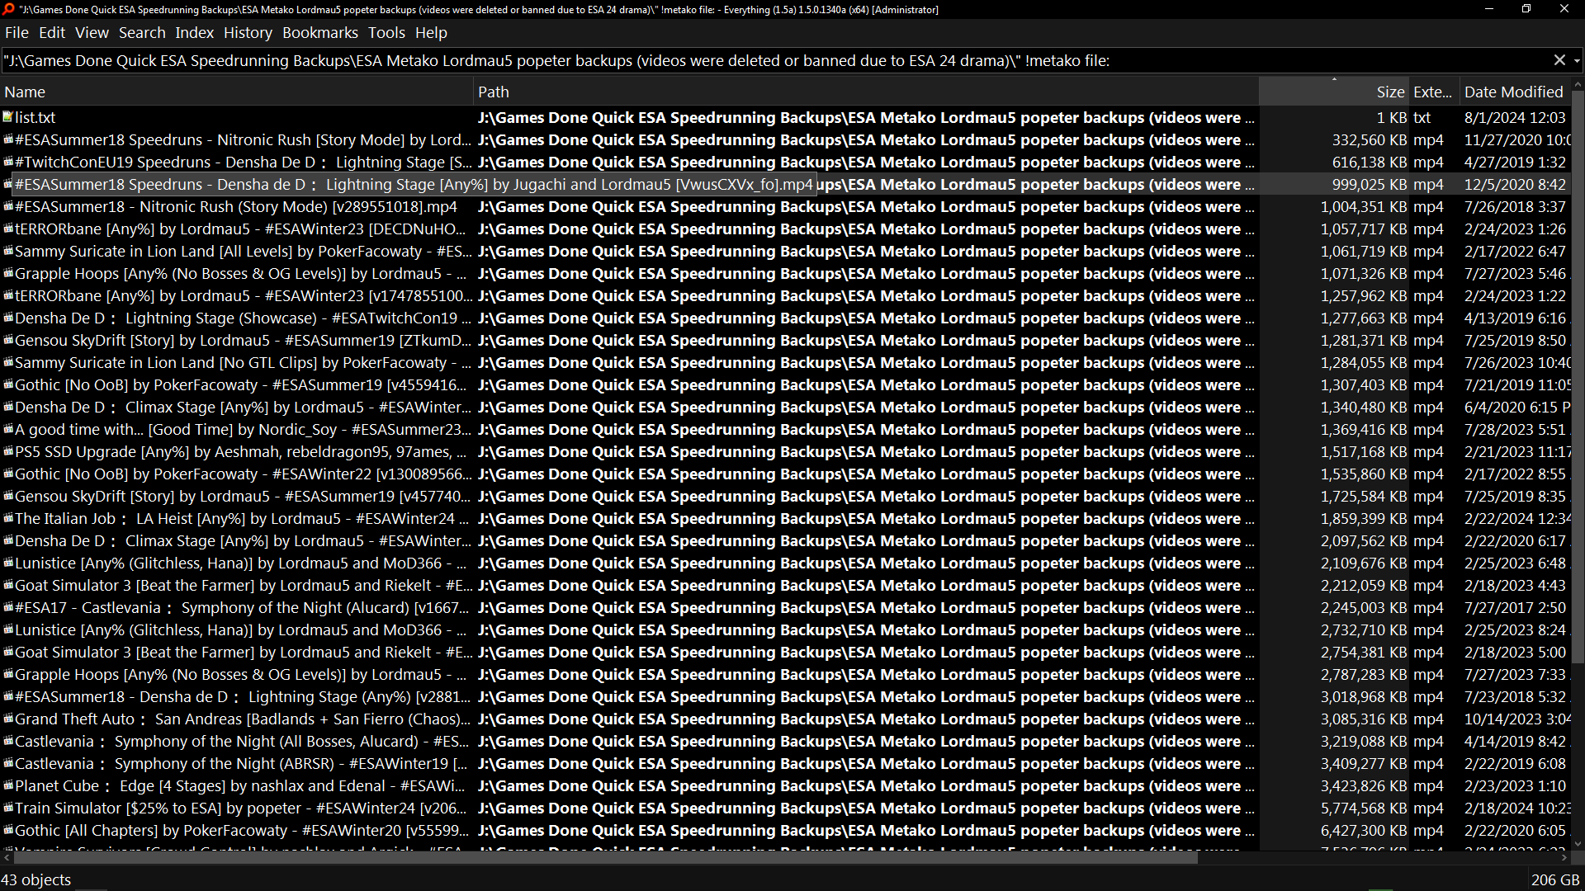The image size is (1585, 891).
Task: Click icon of #ESASummer18 Nitronic Rush [Story Mode] file
Action: tap(8, 139)
